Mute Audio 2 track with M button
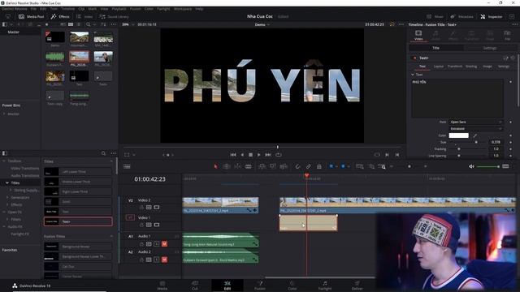 164,260
